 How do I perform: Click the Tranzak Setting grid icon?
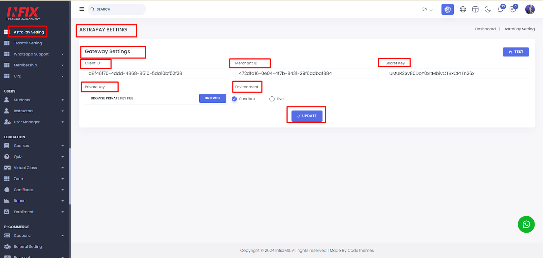point(7,43)
